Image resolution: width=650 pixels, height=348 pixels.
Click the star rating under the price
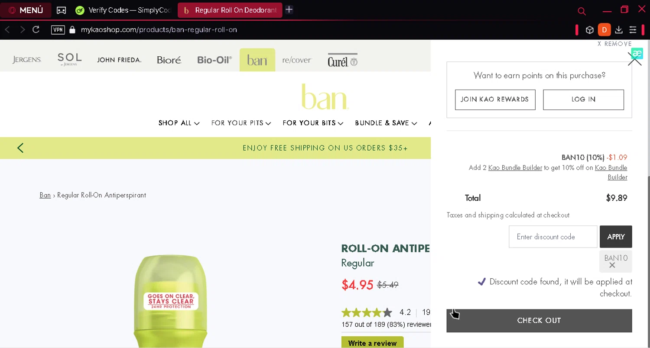click(x=367, y=313)
